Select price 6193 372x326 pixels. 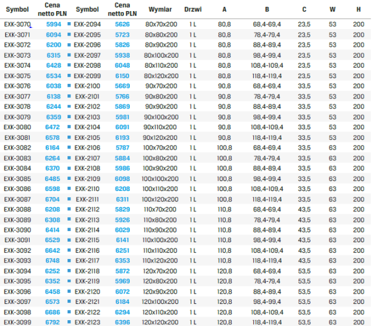[x=122, y=137]
